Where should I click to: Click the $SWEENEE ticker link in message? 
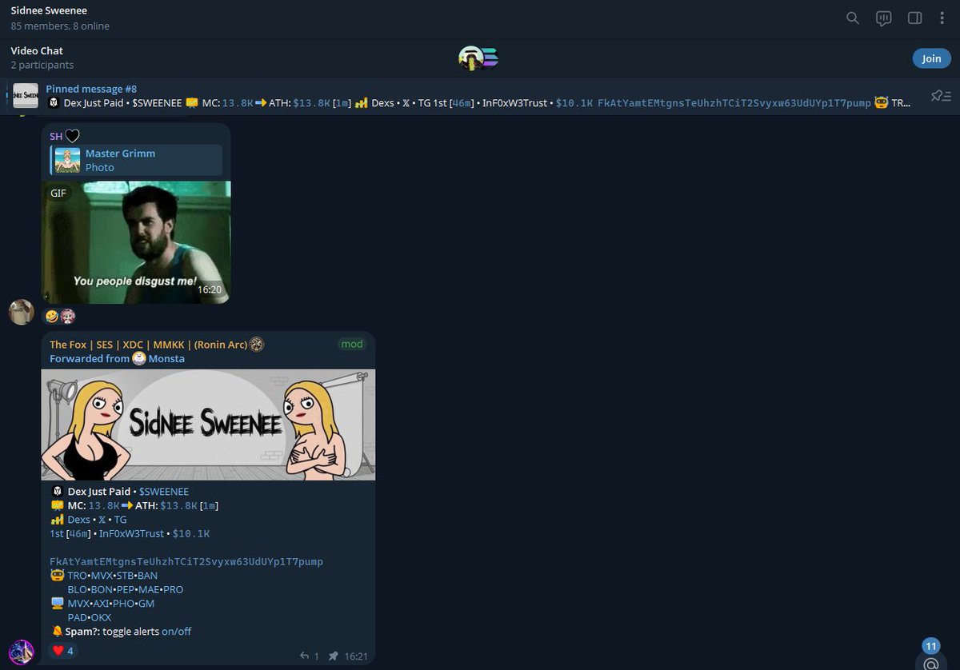[x=164, y=492]
